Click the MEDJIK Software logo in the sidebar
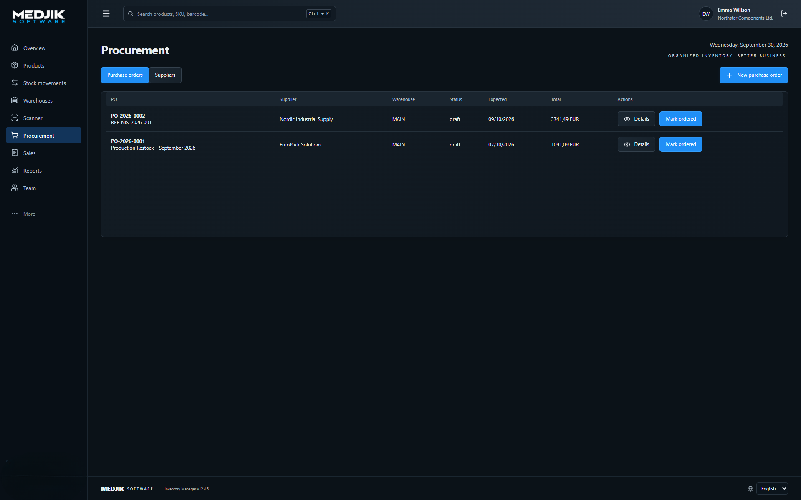Screen dimensions: 801x500 [39, 17]
